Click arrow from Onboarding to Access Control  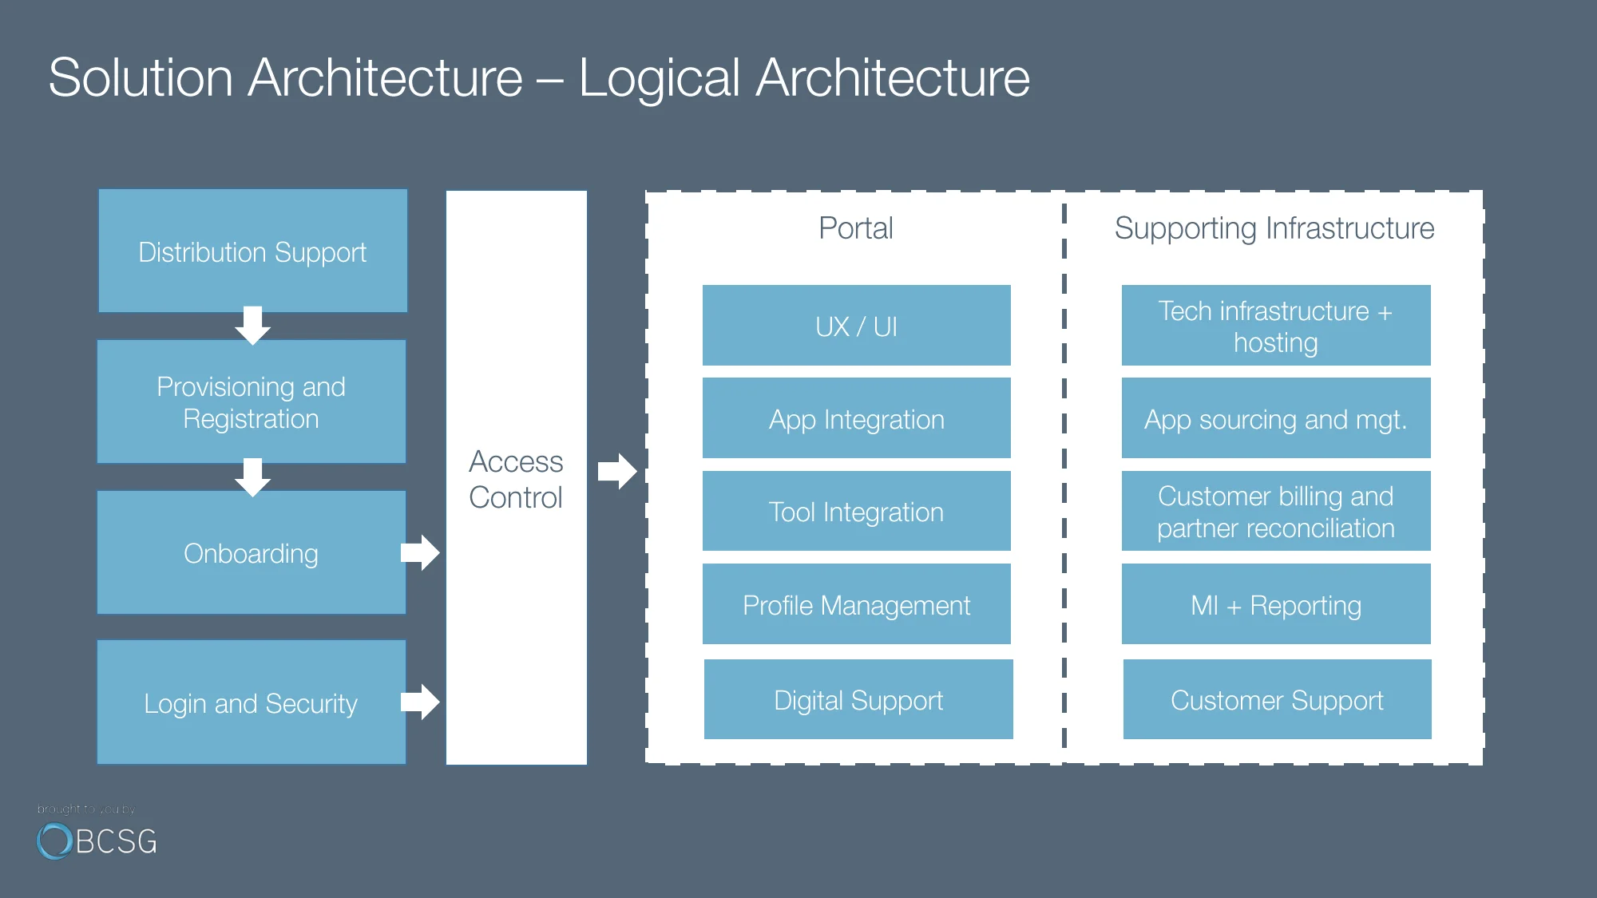tap(420, 552)
